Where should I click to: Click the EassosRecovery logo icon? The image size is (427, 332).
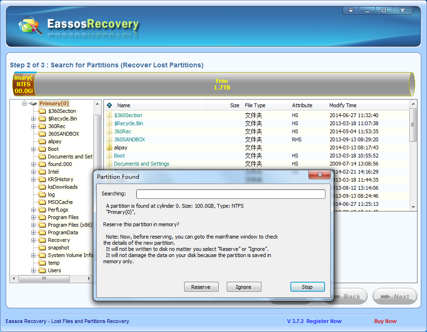(30, 25)
